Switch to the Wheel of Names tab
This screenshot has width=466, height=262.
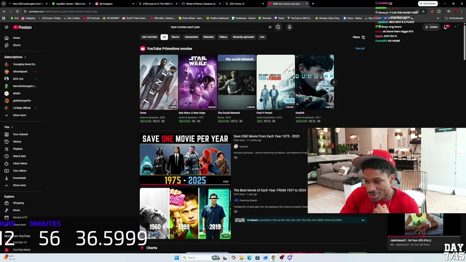201,4
